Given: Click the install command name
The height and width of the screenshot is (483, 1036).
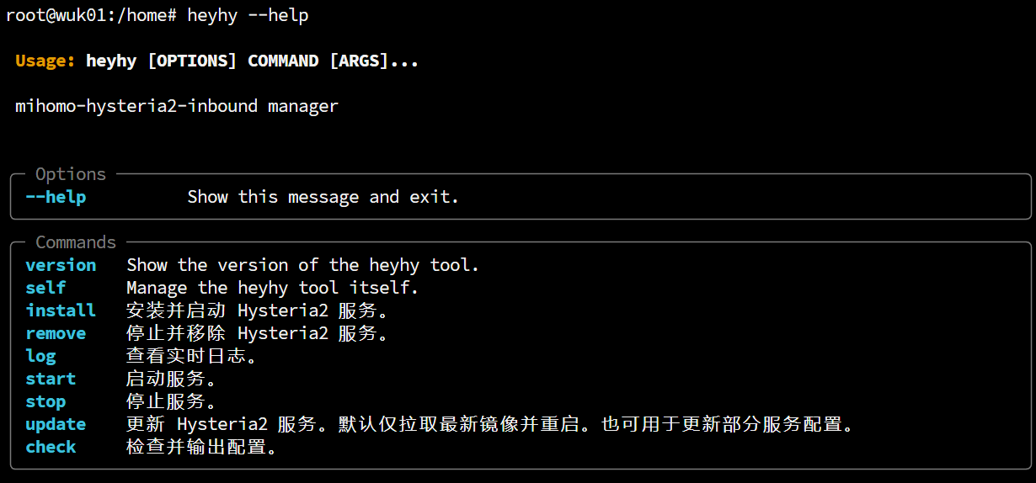Looking at the screenshot, I should coord(61,310).
